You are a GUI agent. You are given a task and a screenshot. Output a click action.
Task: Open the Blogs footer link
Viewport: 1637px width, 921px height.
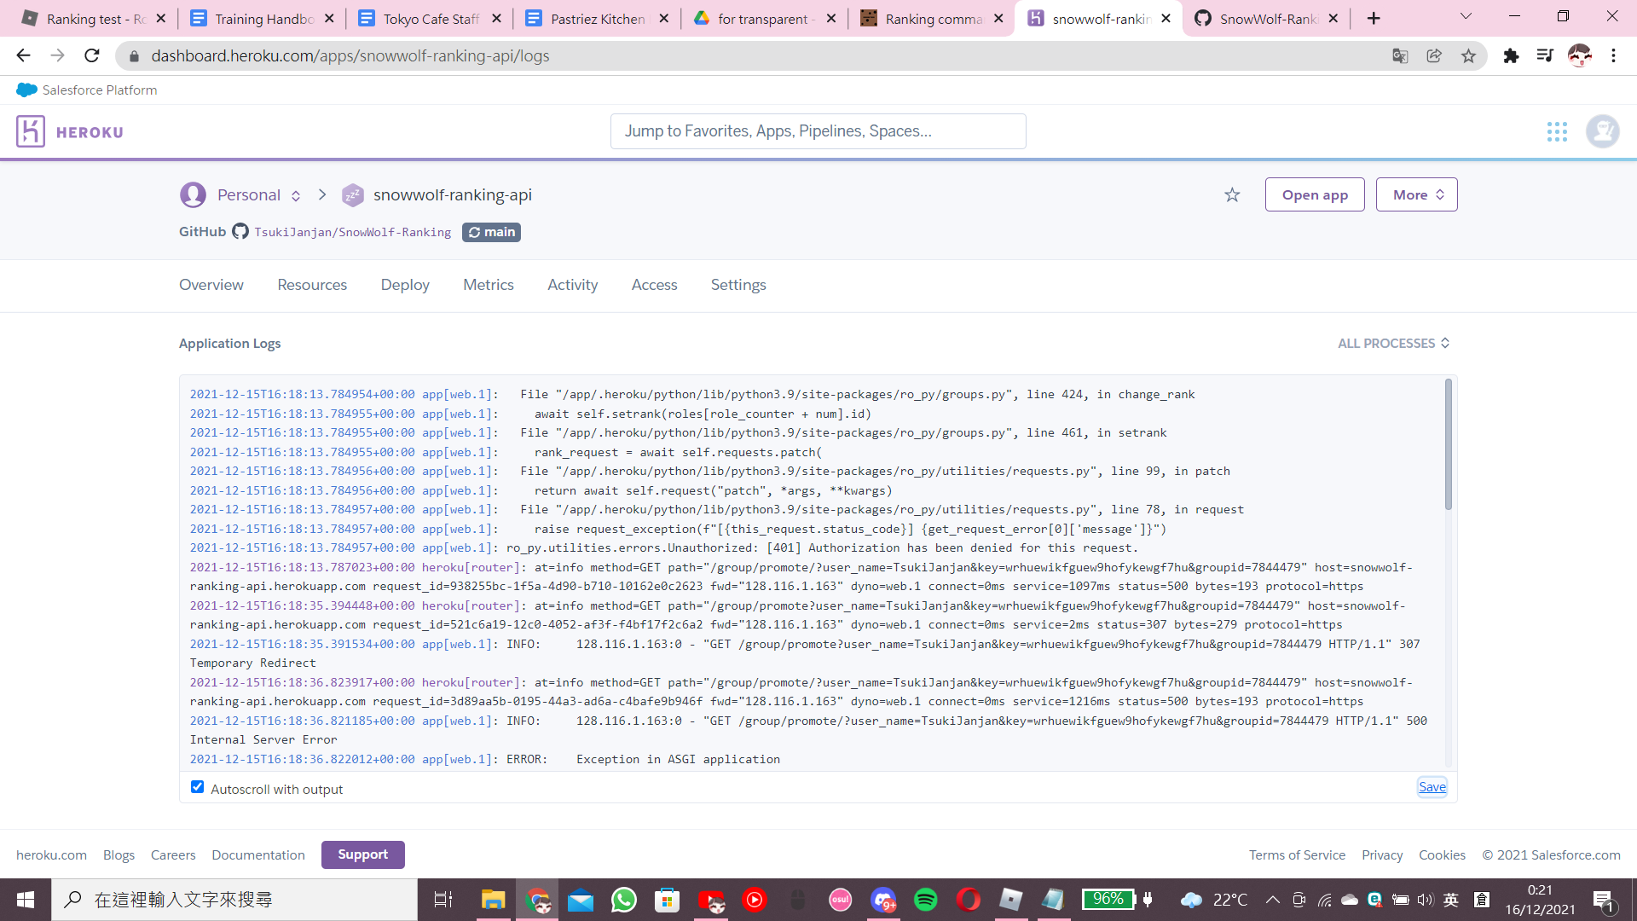pos(119,854)
